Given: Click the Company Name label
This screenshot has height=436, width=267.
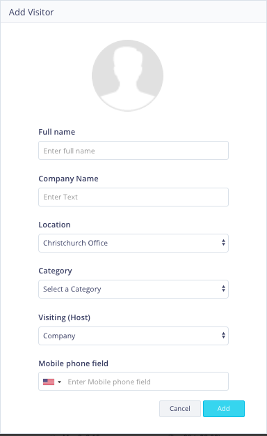Looking at the screenshot, I should pos(68,179).
